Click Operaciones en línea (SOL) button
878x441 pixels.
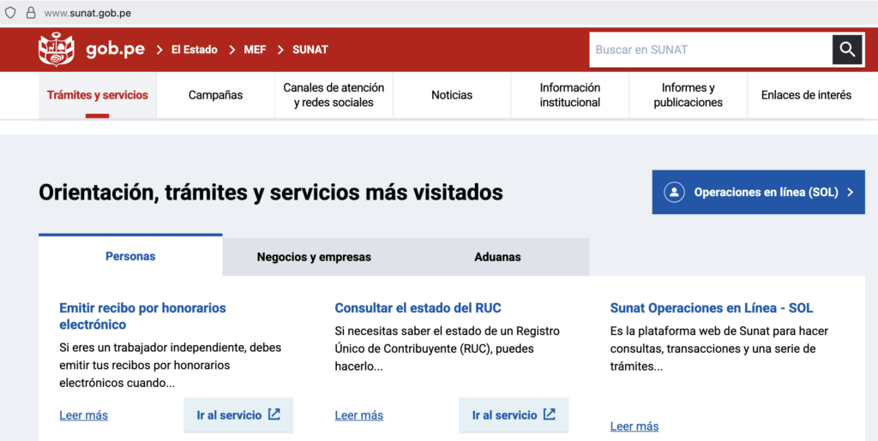pyautogui.click(x=758, y=193)
